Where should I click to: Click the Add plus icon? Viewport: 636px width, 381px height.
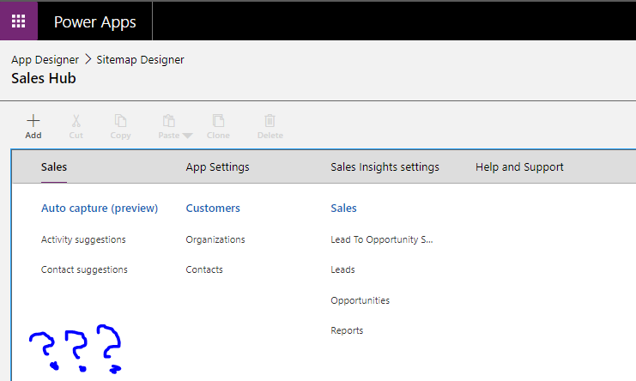click(33, 121)
